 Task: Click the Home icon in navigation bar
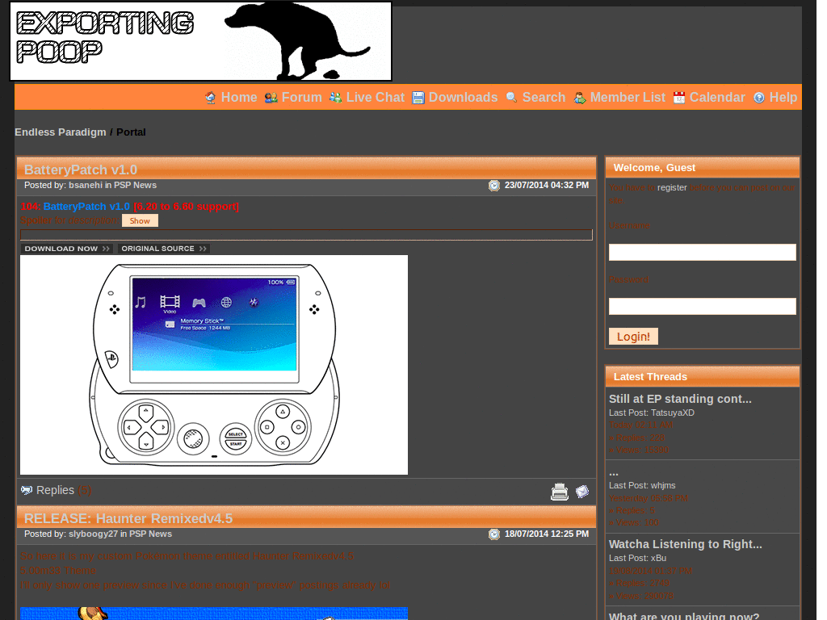(211, 98)
